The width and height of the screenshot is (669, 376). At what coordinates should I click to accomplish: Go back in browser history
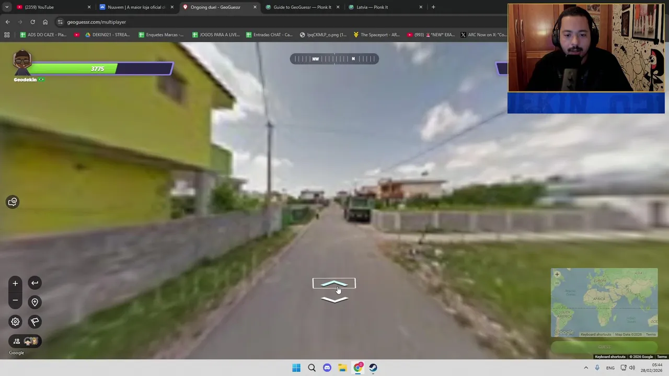pyautogui.click(x=7, y=22)
